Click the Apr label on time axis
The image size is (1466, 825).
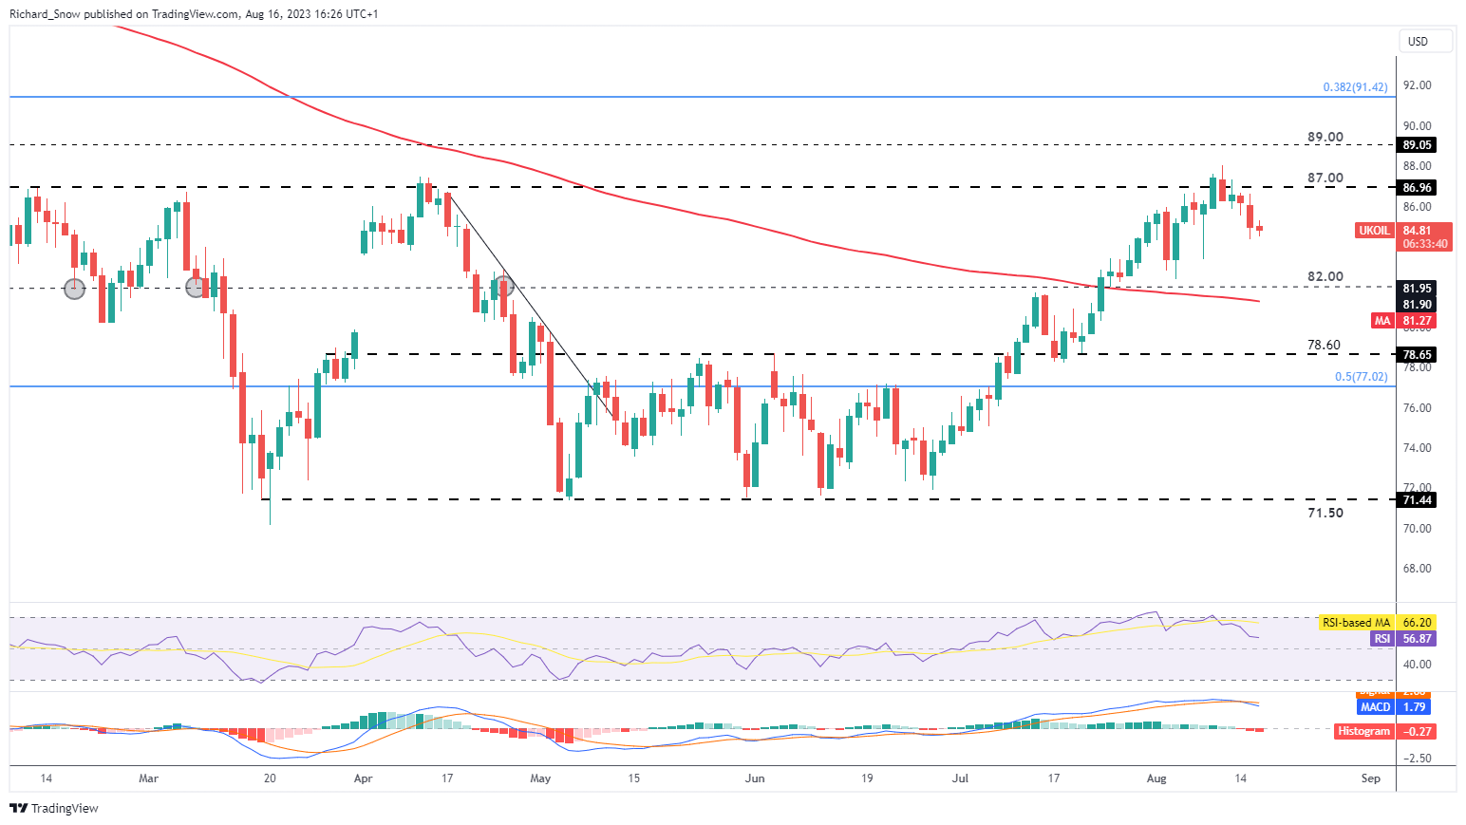click(363, 778)
